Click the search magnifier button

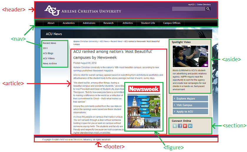pos(208,9)
